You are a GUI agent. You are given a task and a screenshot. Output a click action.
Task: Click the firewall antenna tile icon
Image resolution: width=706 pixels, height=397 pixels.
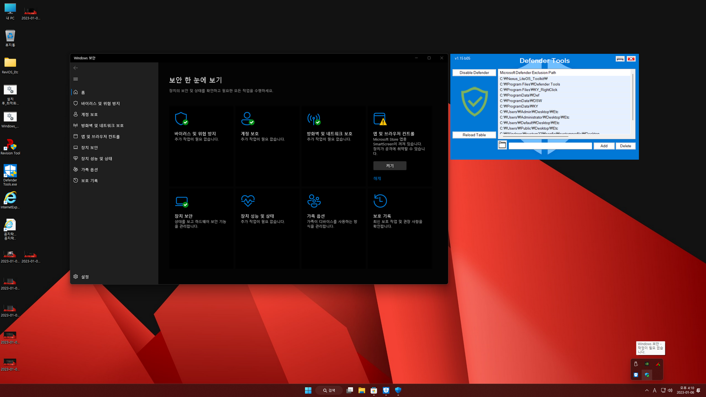314,119
